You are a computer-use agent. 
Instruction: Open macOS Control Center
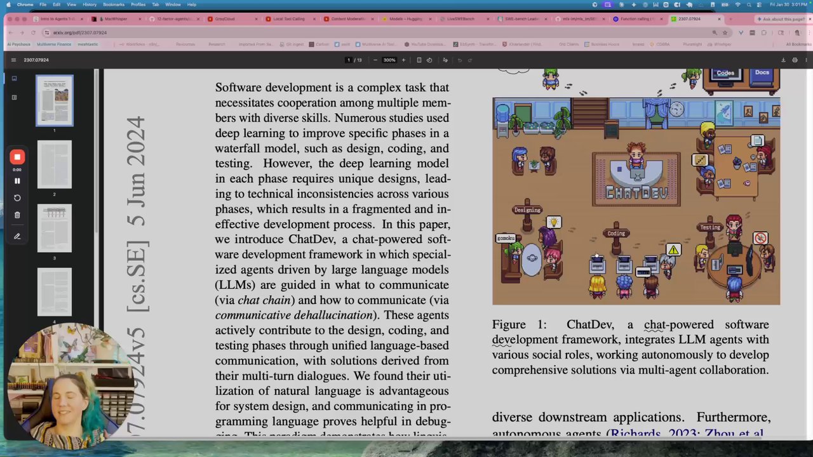click(x=760, y=4)
